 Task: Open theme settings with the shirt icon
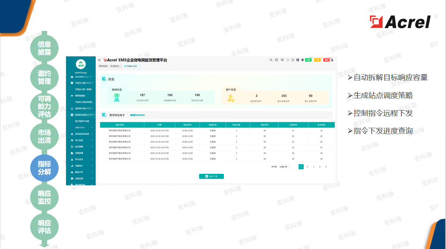point(302,60)
